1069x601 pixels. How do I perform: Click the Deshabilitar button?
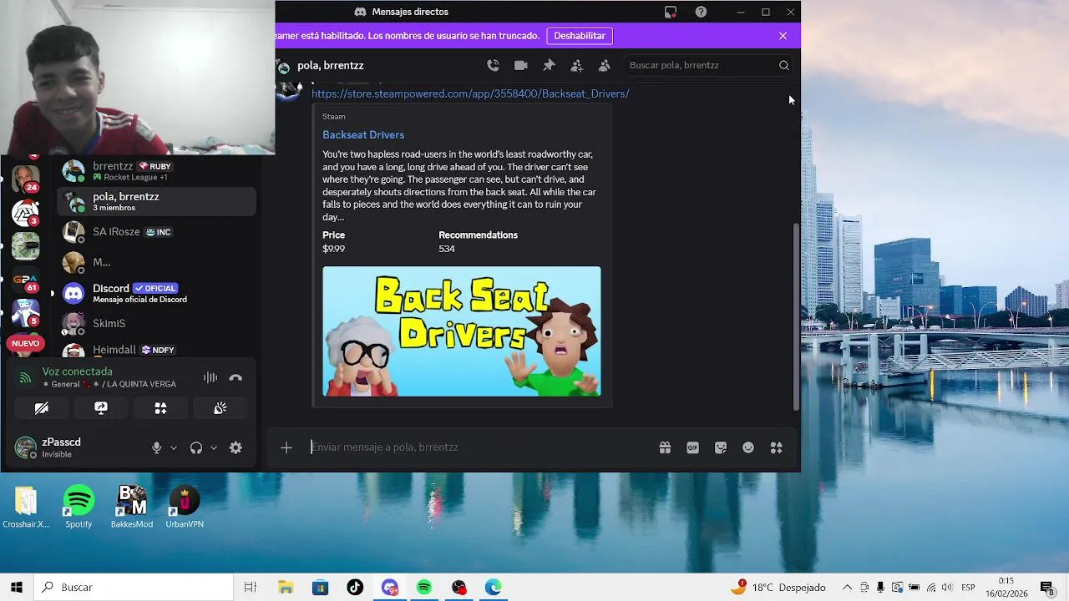(580, 36)
